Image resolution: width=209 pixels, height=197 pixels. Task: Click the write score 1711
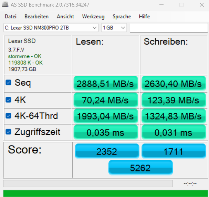coord(174,151)
